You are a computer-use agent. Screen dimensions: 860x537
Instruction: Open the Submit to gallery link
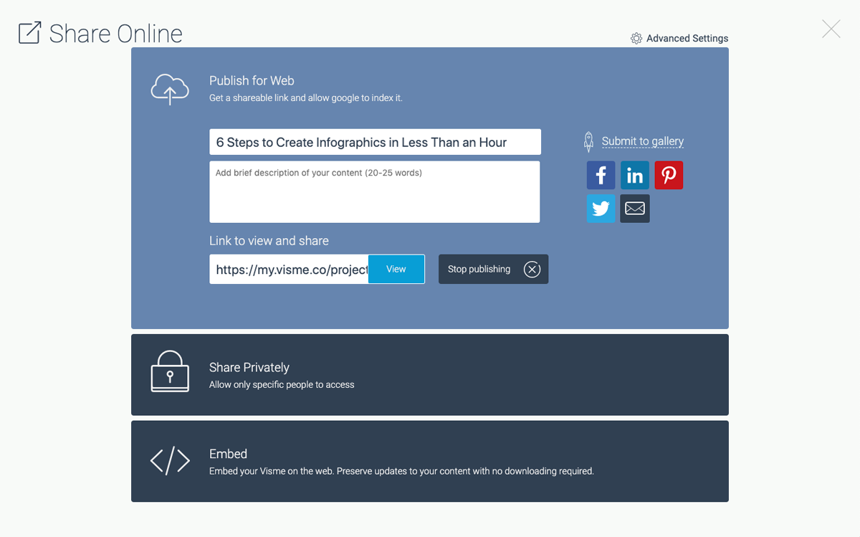[643, 141]
